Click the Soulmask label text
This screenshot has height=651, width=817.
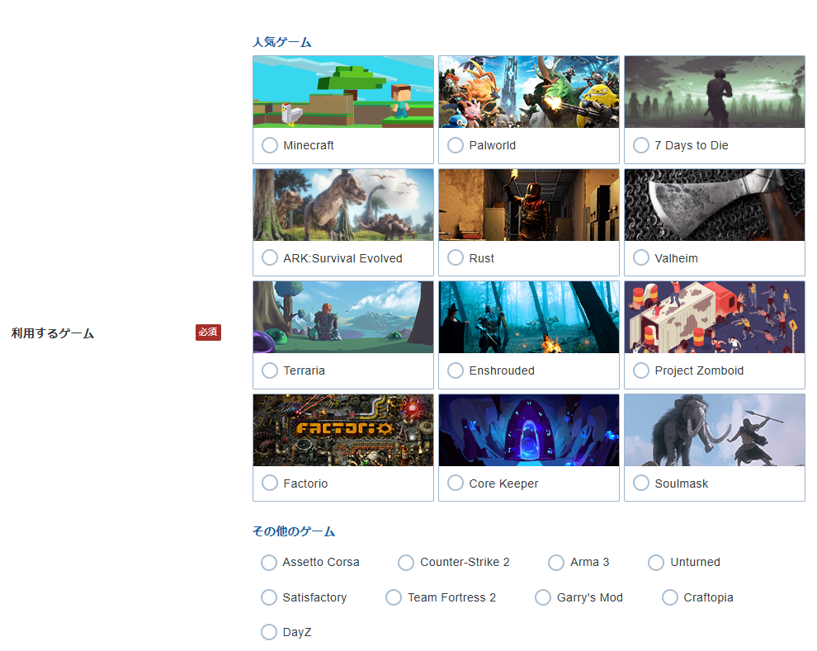[682, 484]
